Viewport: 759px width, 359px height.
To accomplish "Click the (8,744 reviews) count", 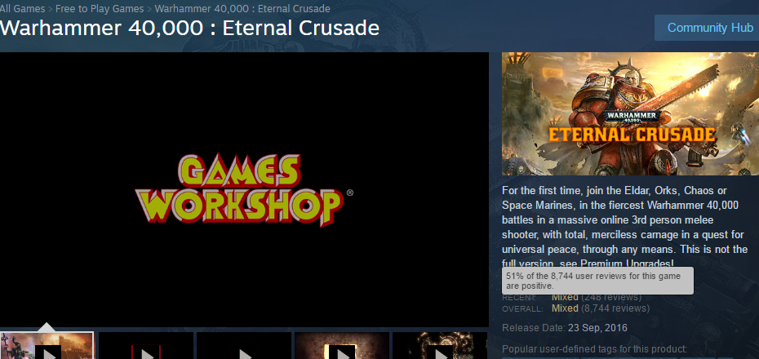I will pos(615,308).
